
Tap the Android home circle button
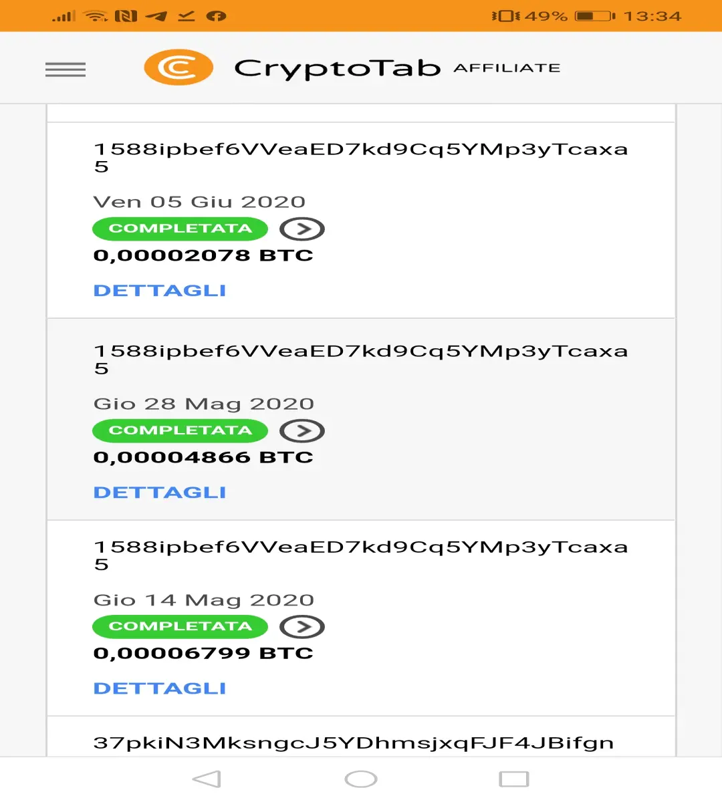(361, 779)
